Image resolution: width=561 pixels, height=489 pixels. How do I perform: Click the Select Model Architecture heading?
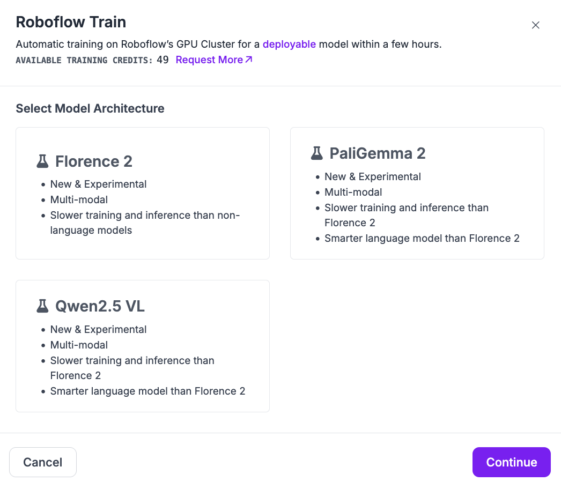click(x=90, y=108)
